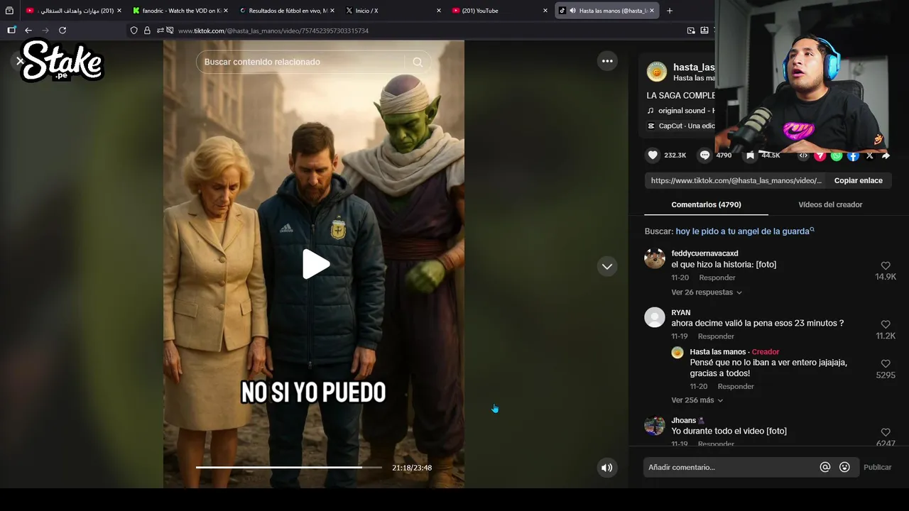Open the hasta_las_manos creator avatar
This screenshot has width=909, height=511.
(657, 72)
